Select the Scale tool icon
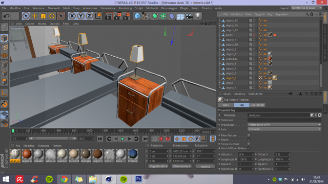 click(43, 16)
